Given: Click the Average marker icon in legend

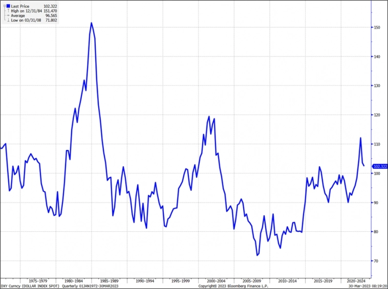Looking at the screenshot, I should coord(8,15).
